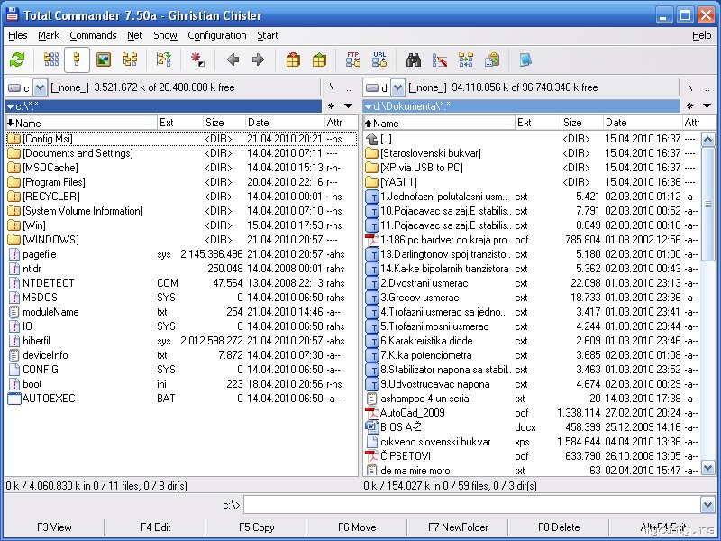721x541 pixels.
Task: Go to root in left panel
Action: click(332, 87)
